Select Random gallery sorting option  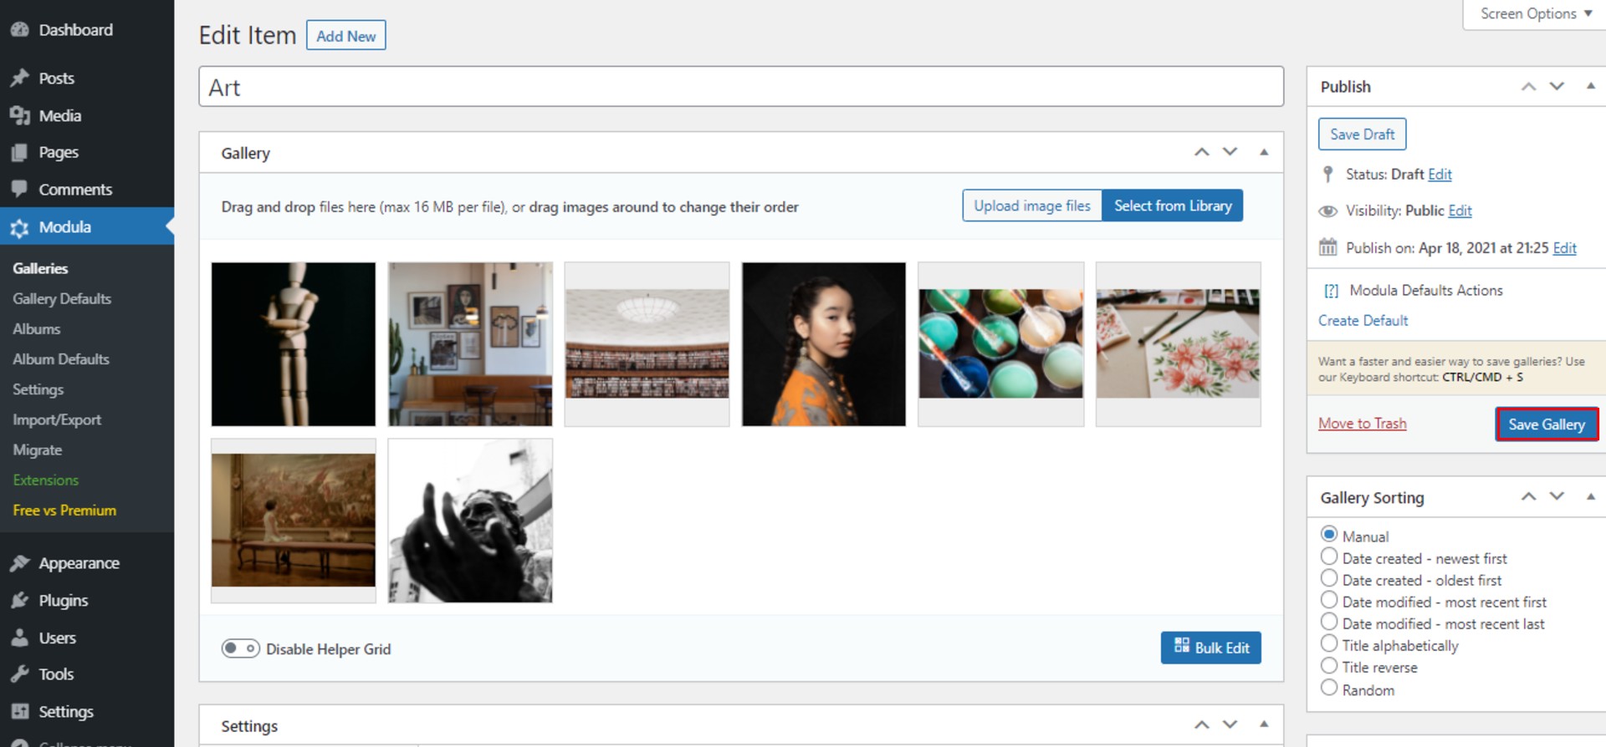pyautogui.click(x=1328, y=688)
